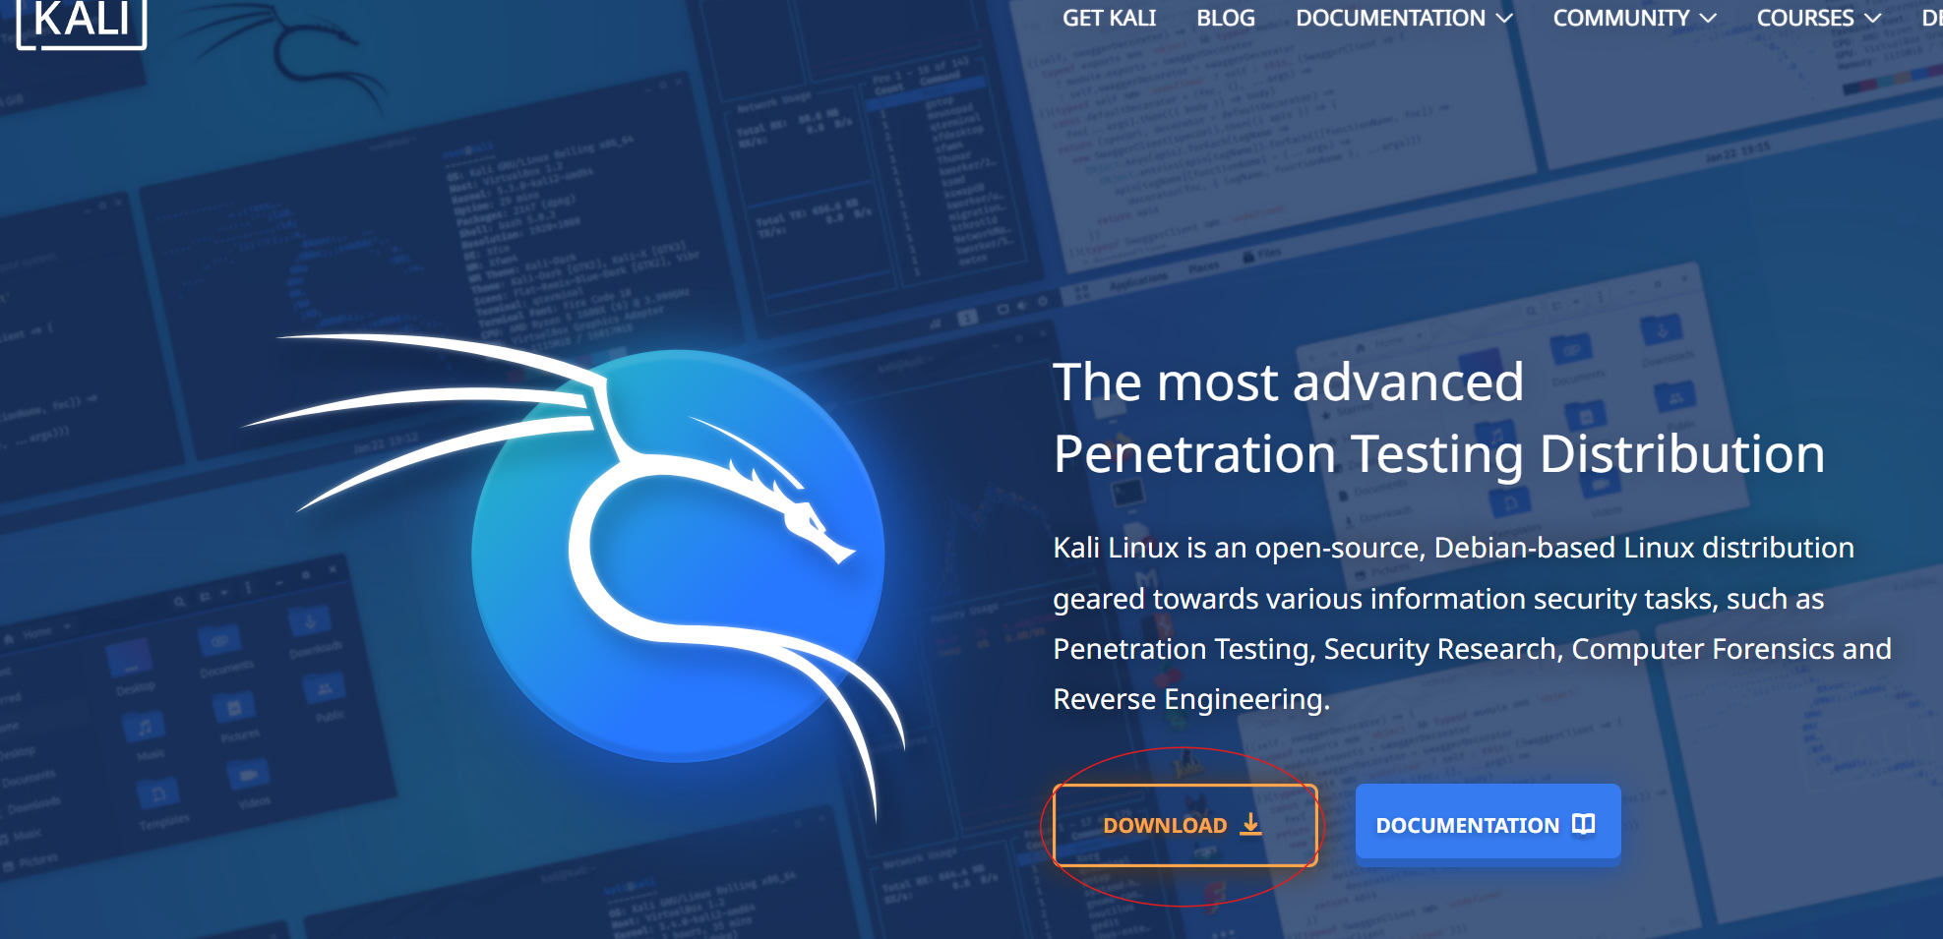Image resolution: width=1943 pixels, height=939 pixels.
Task: Click the blue DOCUMENTATION button
Action: pos(1488,824)
